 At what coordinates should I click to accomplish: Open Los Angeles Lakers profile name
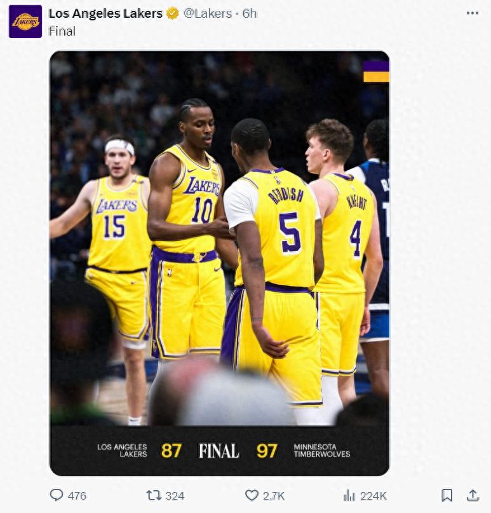pyautogui.click(x=105, y=13)
